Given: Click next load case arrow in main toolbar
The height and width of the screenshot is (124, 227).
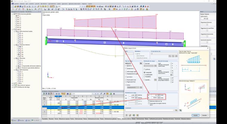Looking at the screenshot, I should coord(85,6).
